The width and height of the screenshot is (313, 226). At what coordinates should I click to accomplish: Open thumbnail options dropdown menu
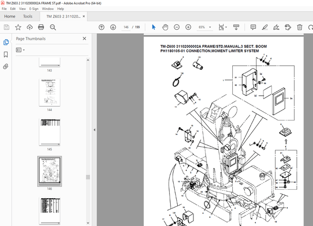click(20, 50)
